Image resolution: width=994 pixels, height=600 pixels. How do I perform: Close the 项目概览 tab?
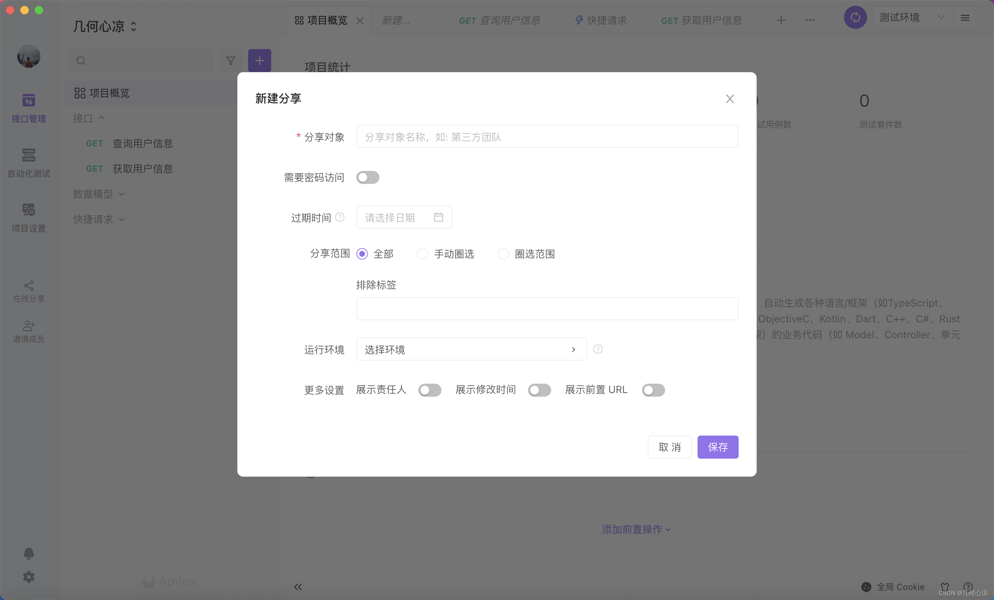[360, 21]
